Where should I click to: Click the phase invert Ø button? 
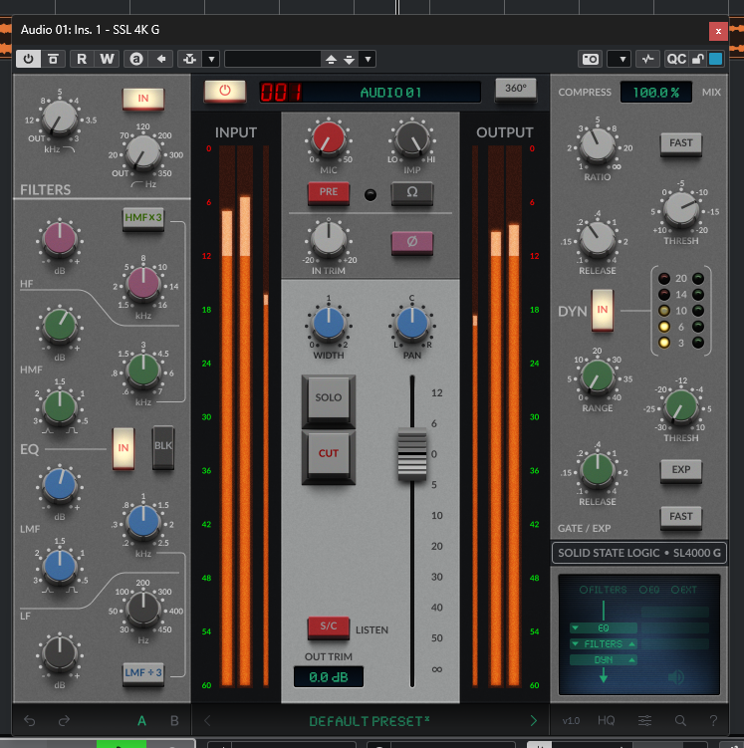click(412, 242)
